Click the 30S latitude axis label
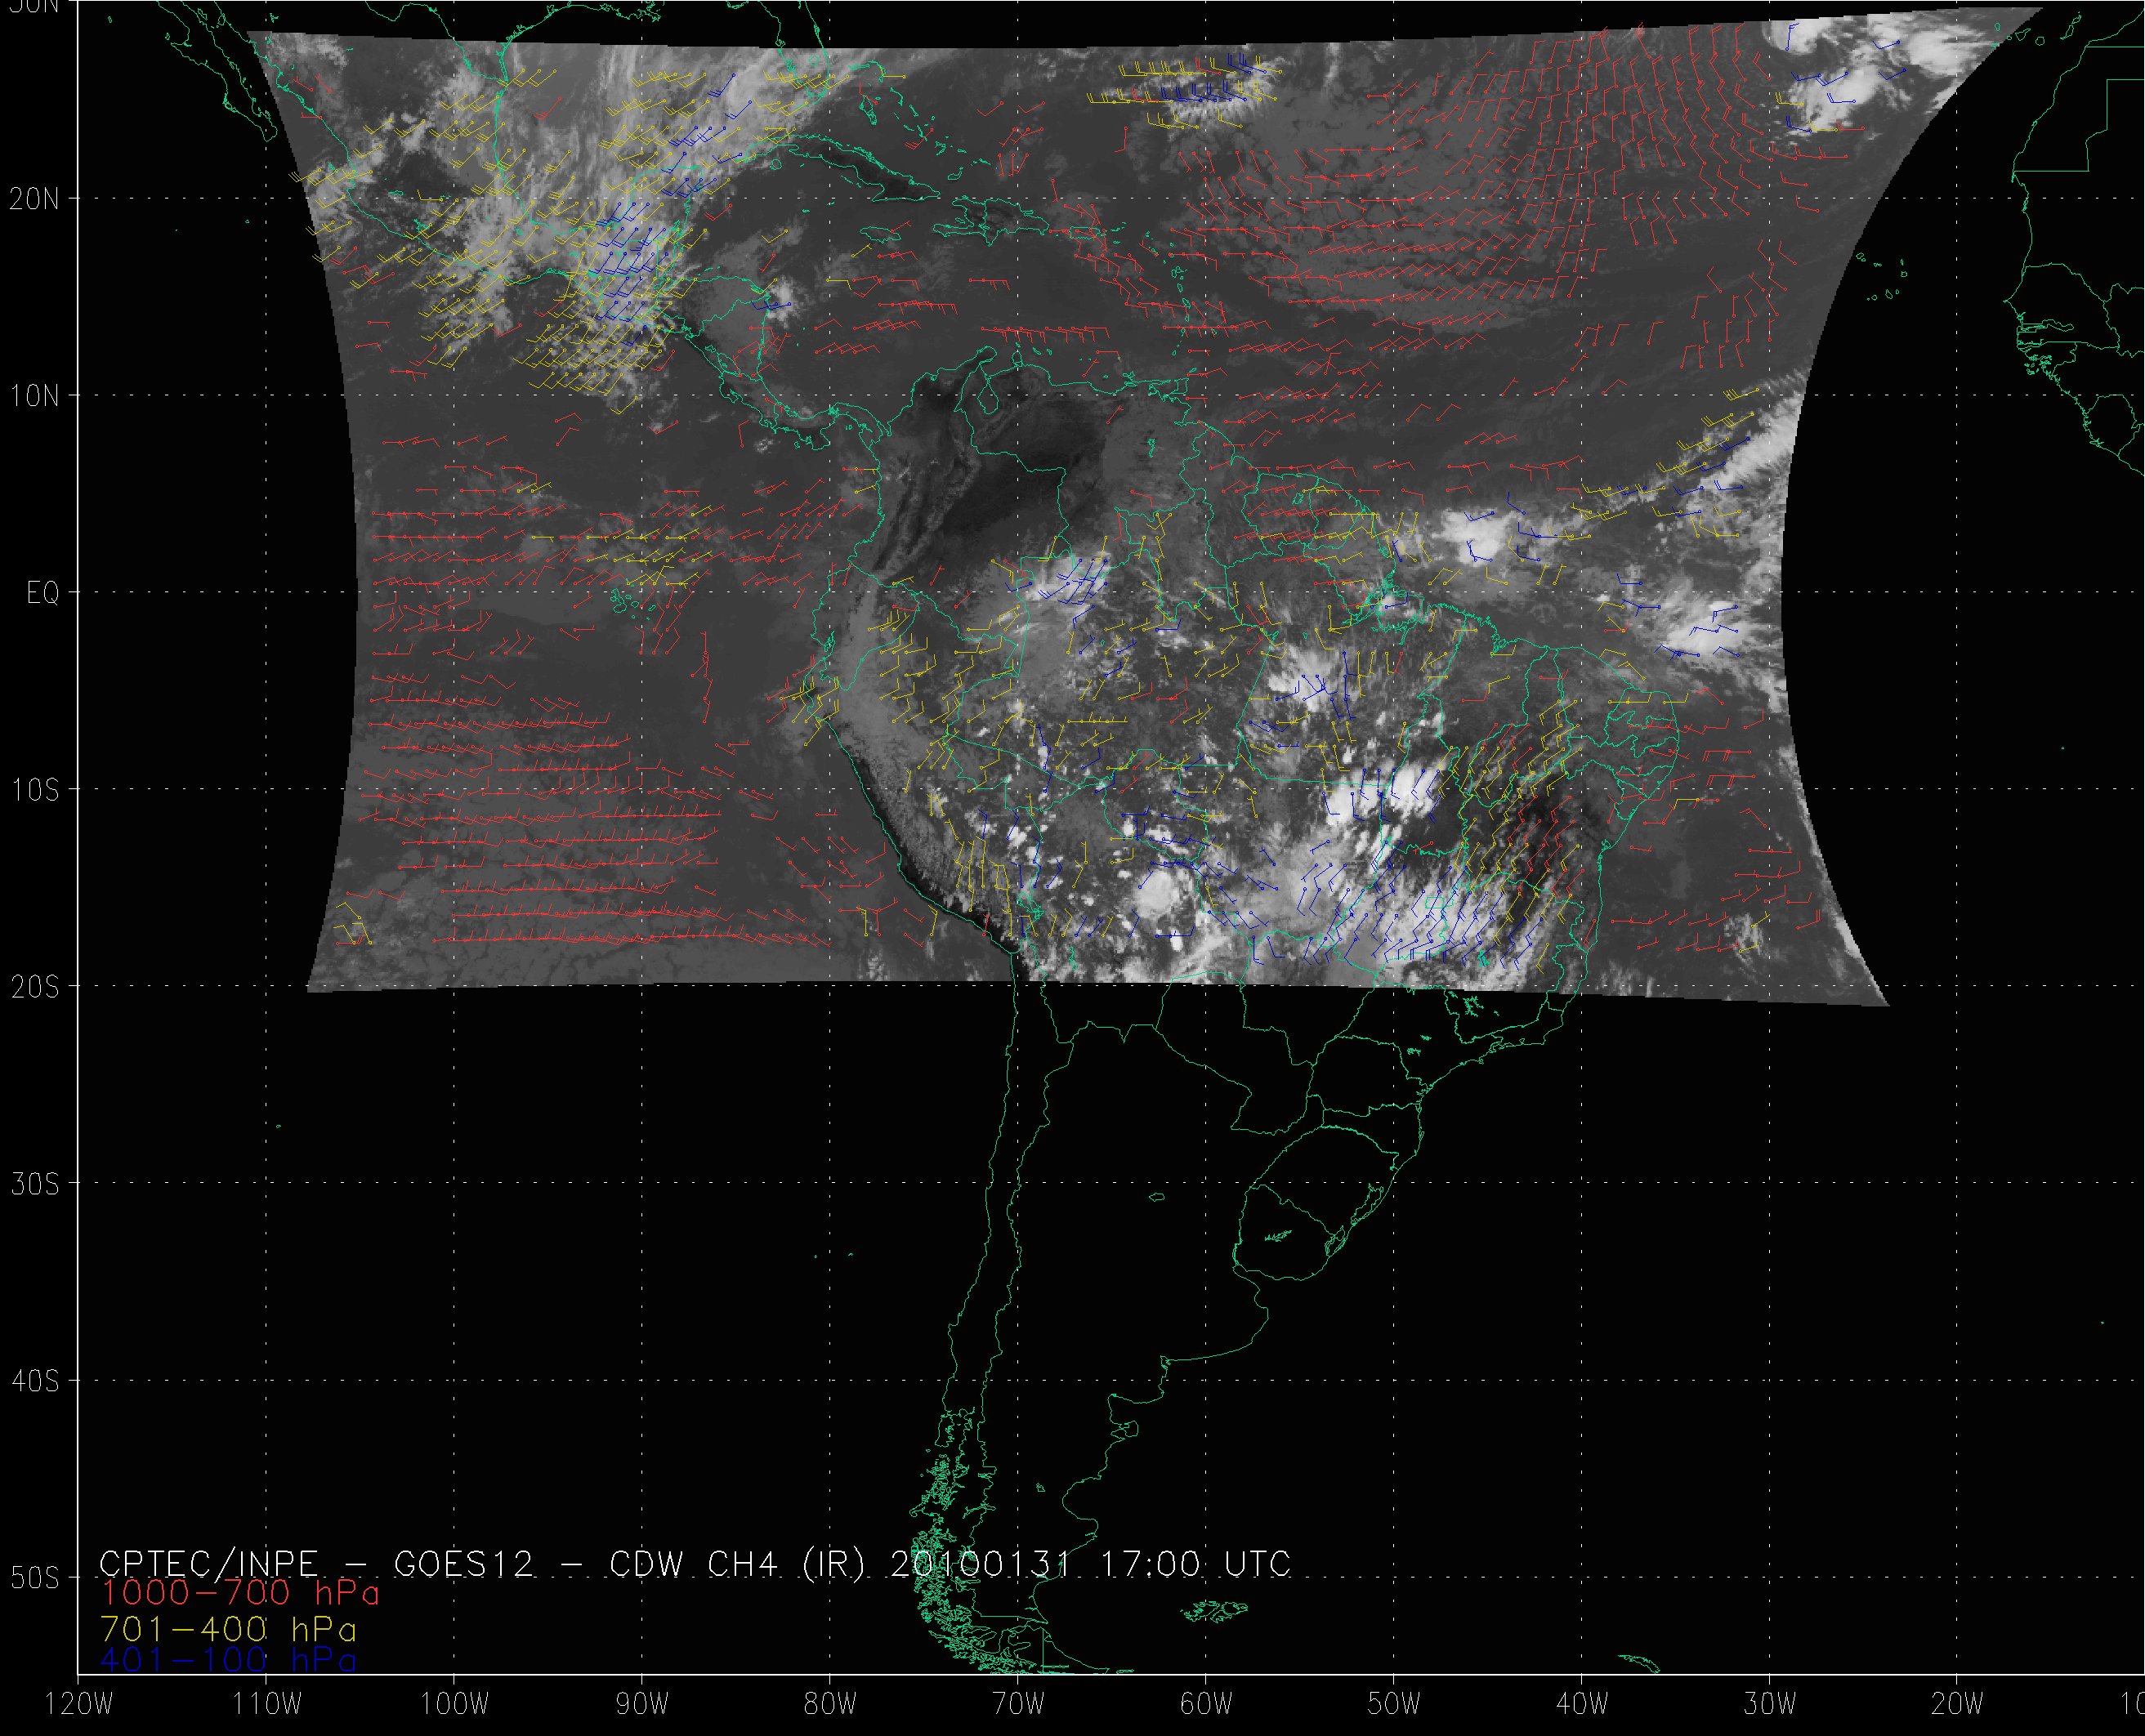The height and width of the screenshot is (1736, 2145). point(35,1184)
